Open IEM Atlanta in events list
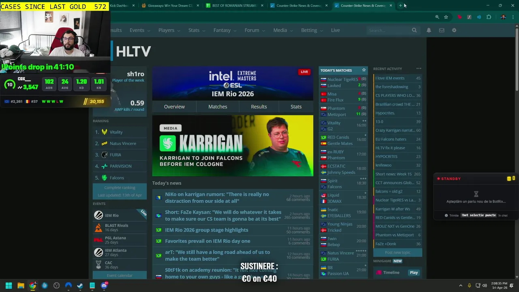The width and height of the screenshot is (519, 292). click(120, 252)
